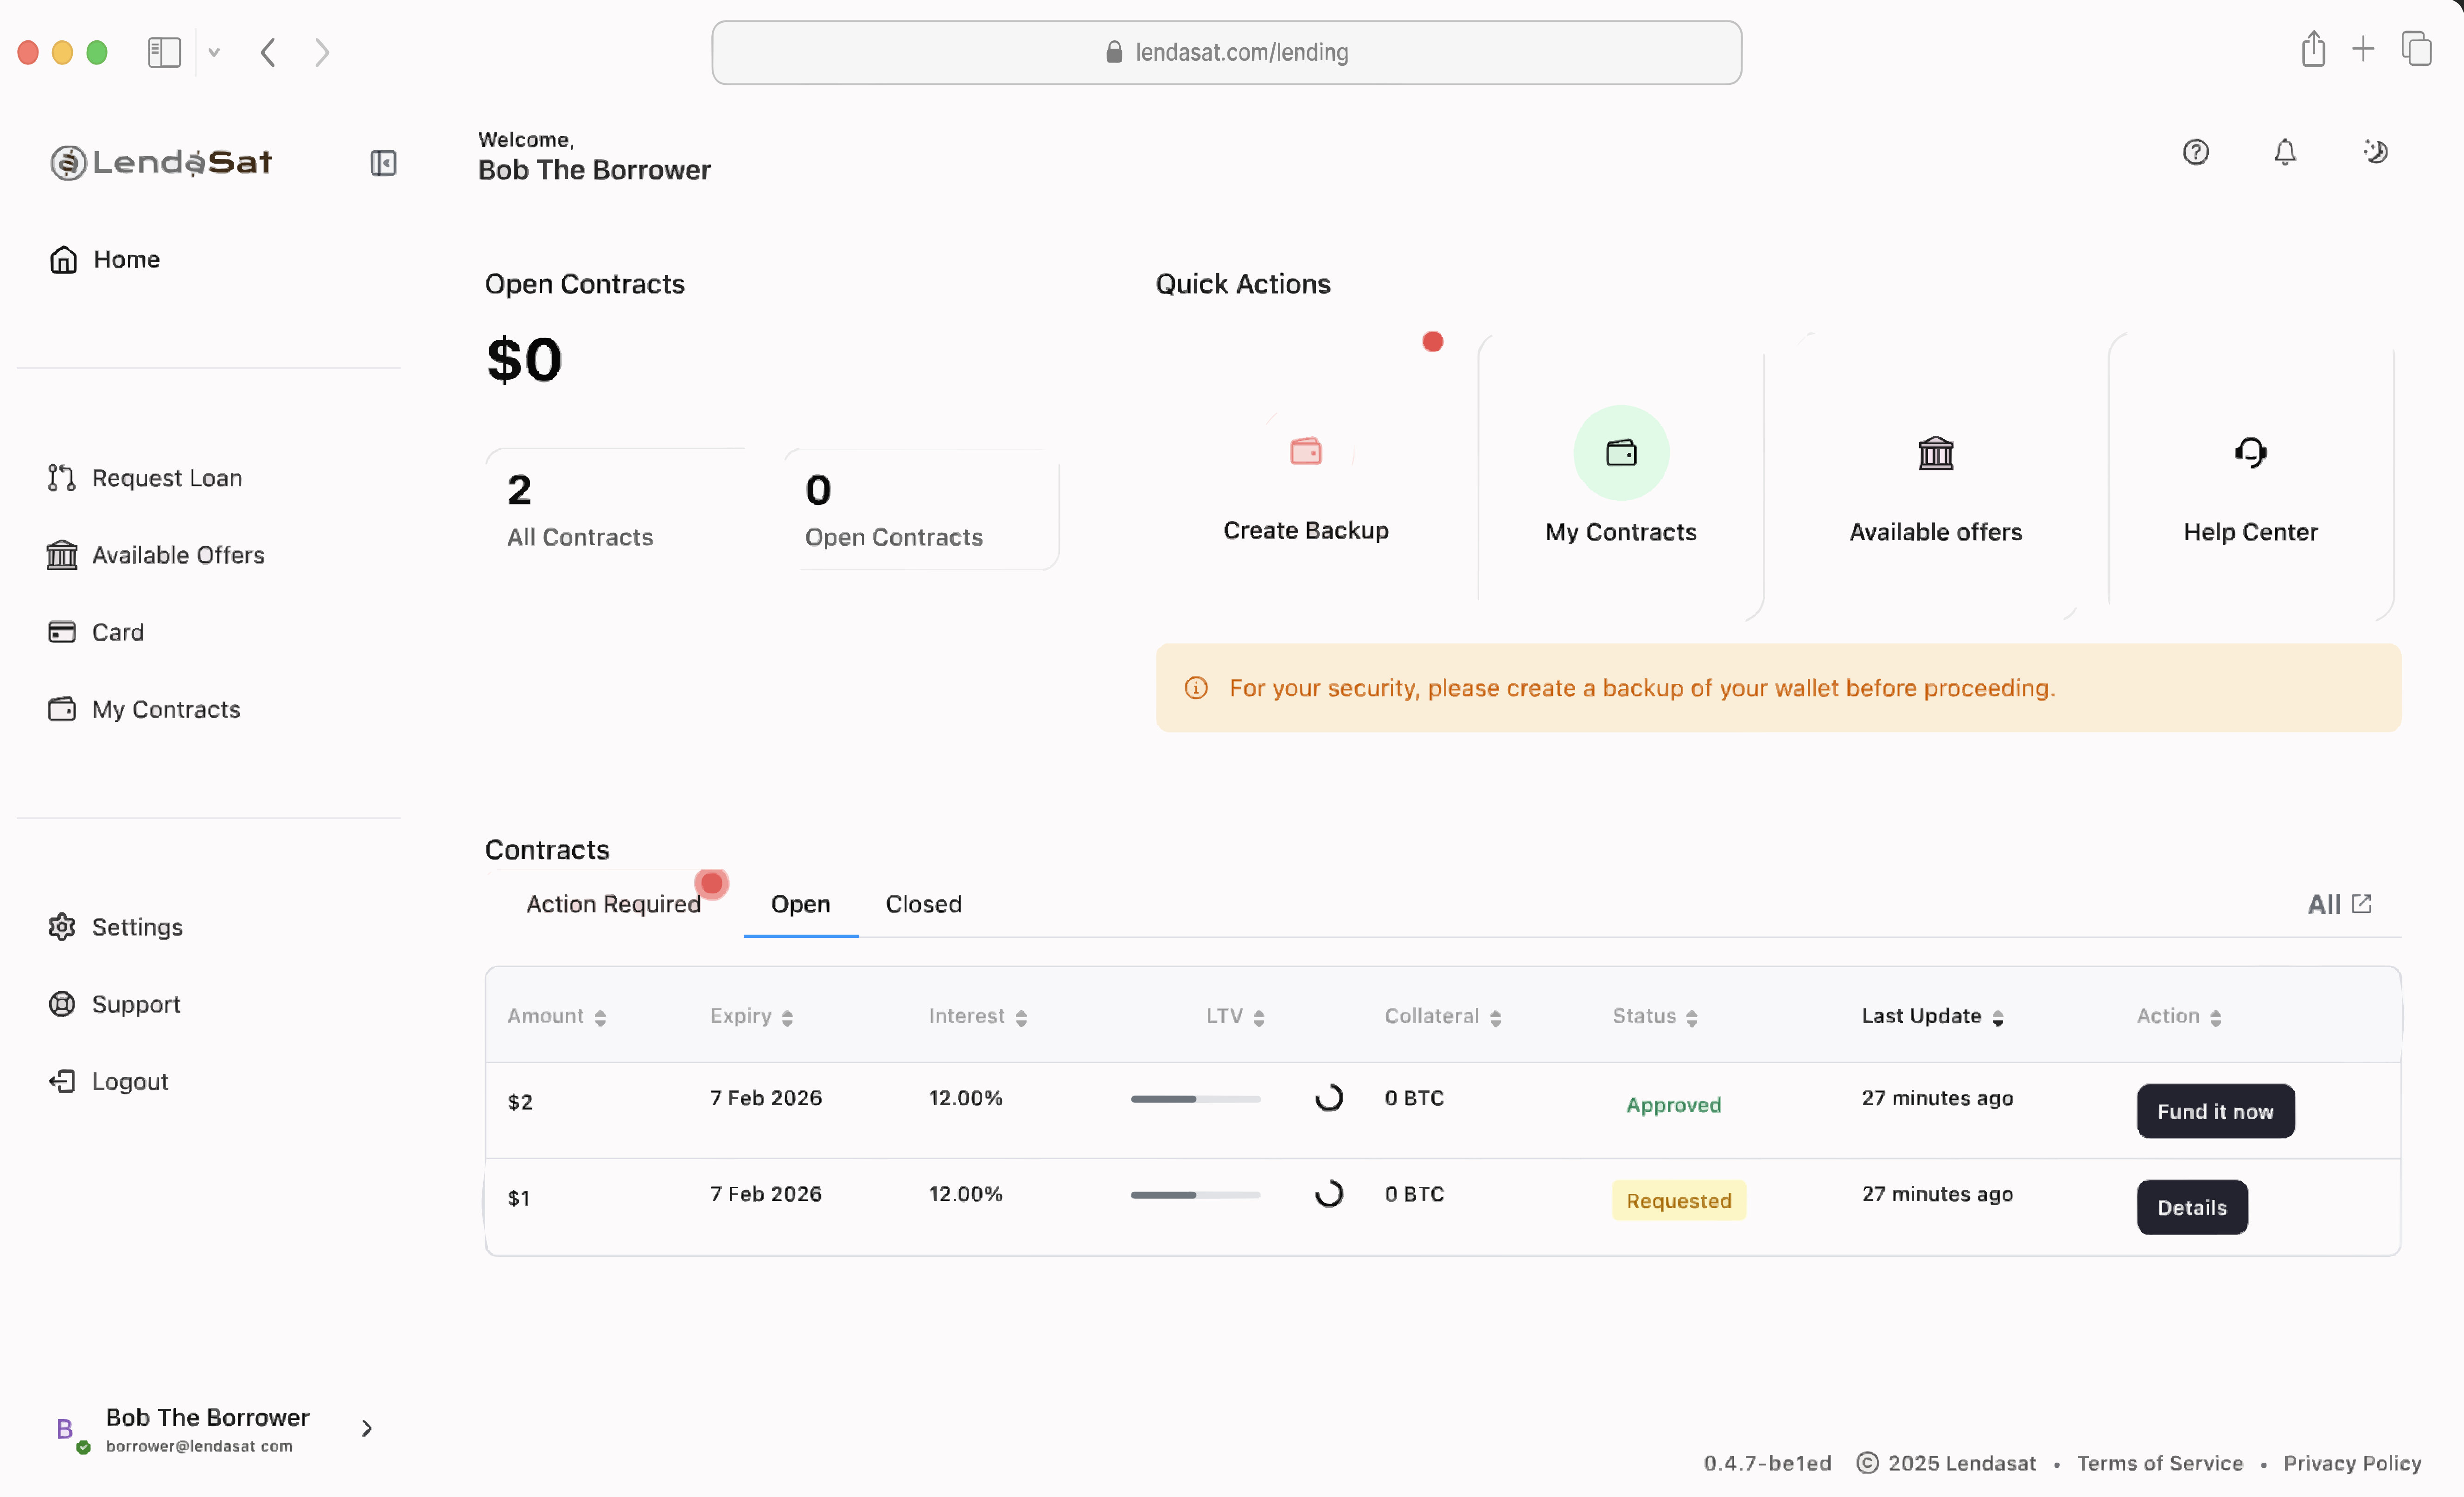Open Request Loan from the sidebar
The height and width of the screenshot is (1497, 2464).
pyautogui.click(x=166, y=477)
